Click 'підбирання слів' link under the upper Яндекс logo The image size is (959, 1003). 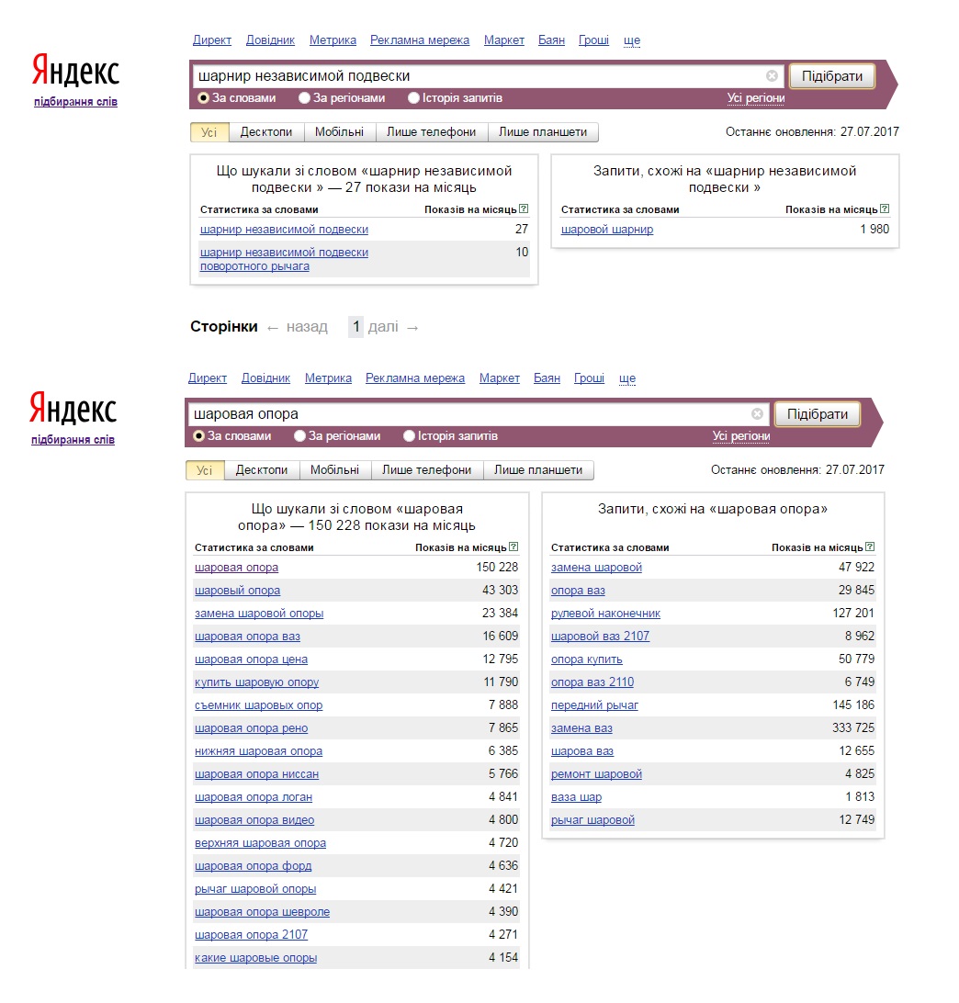pos(75,102)
